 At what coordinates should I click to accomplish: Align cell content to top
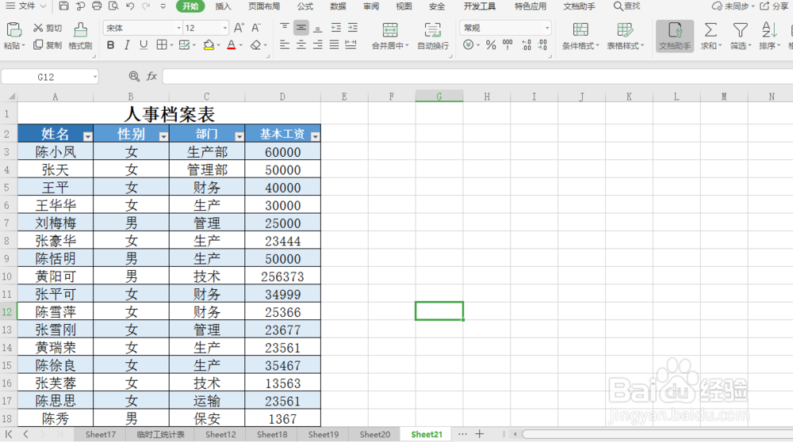click(x=285, y=27)
